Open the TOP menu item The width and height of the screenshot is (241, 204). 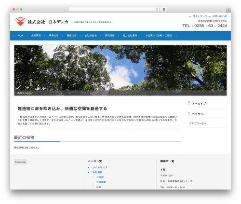pyautogui.click(x=20, y=35)
